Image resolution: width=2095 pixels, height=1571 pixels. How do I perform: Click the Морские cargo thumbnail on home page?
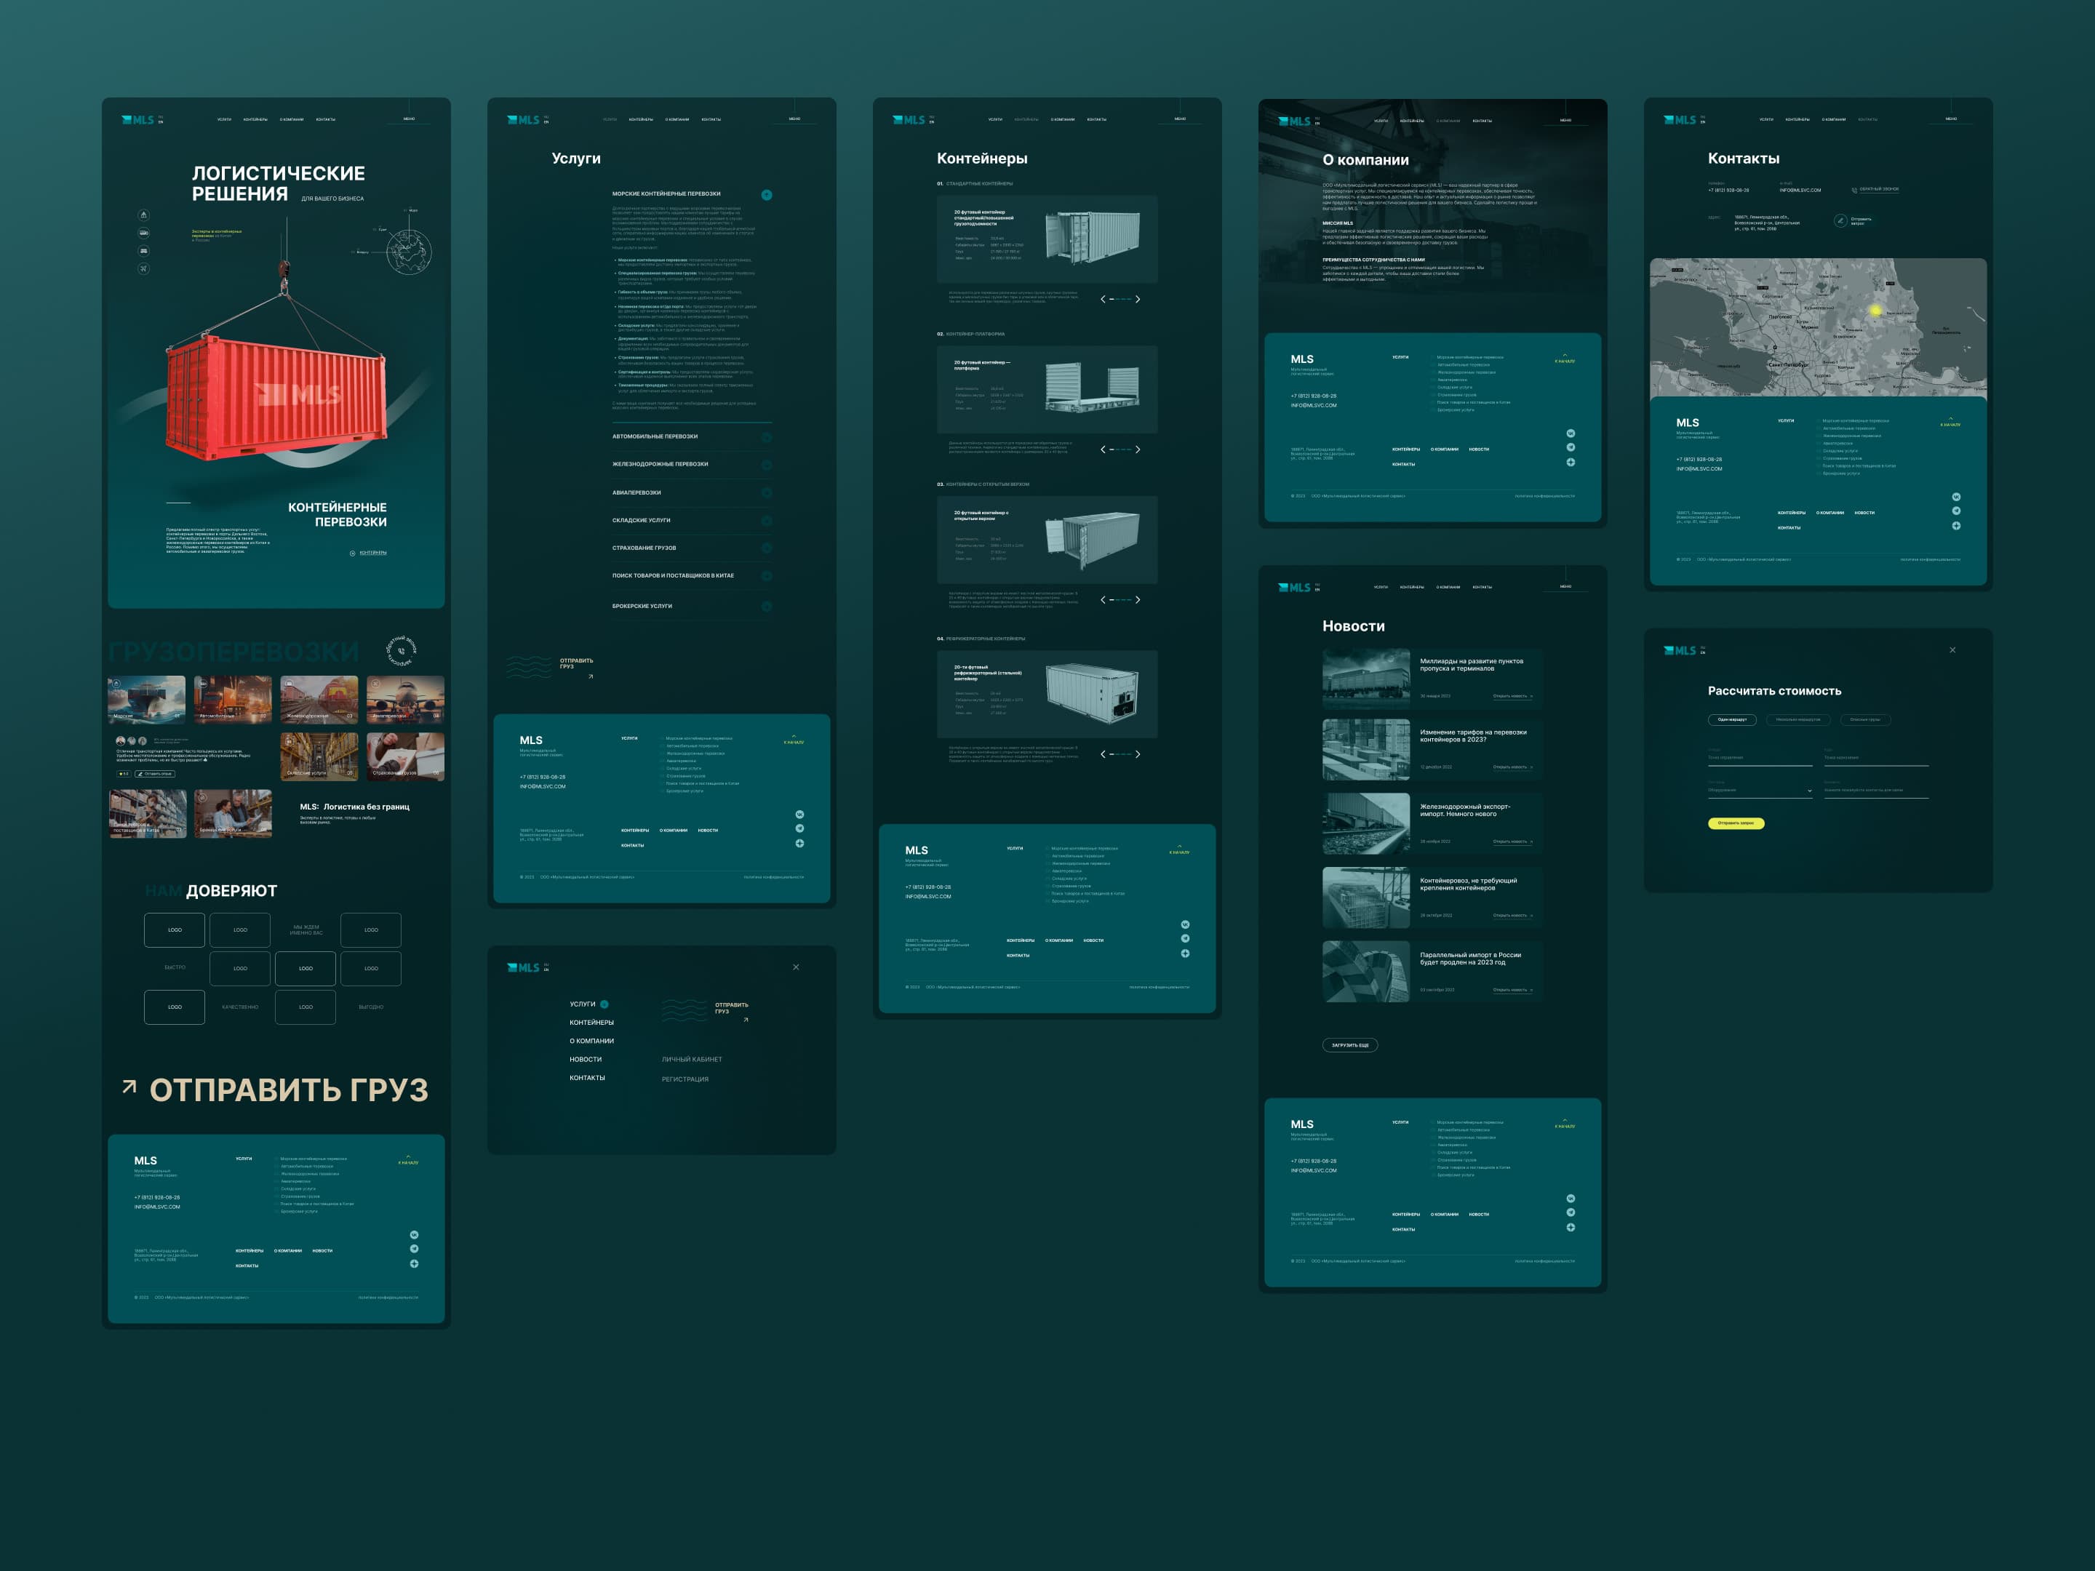point(147,699)
